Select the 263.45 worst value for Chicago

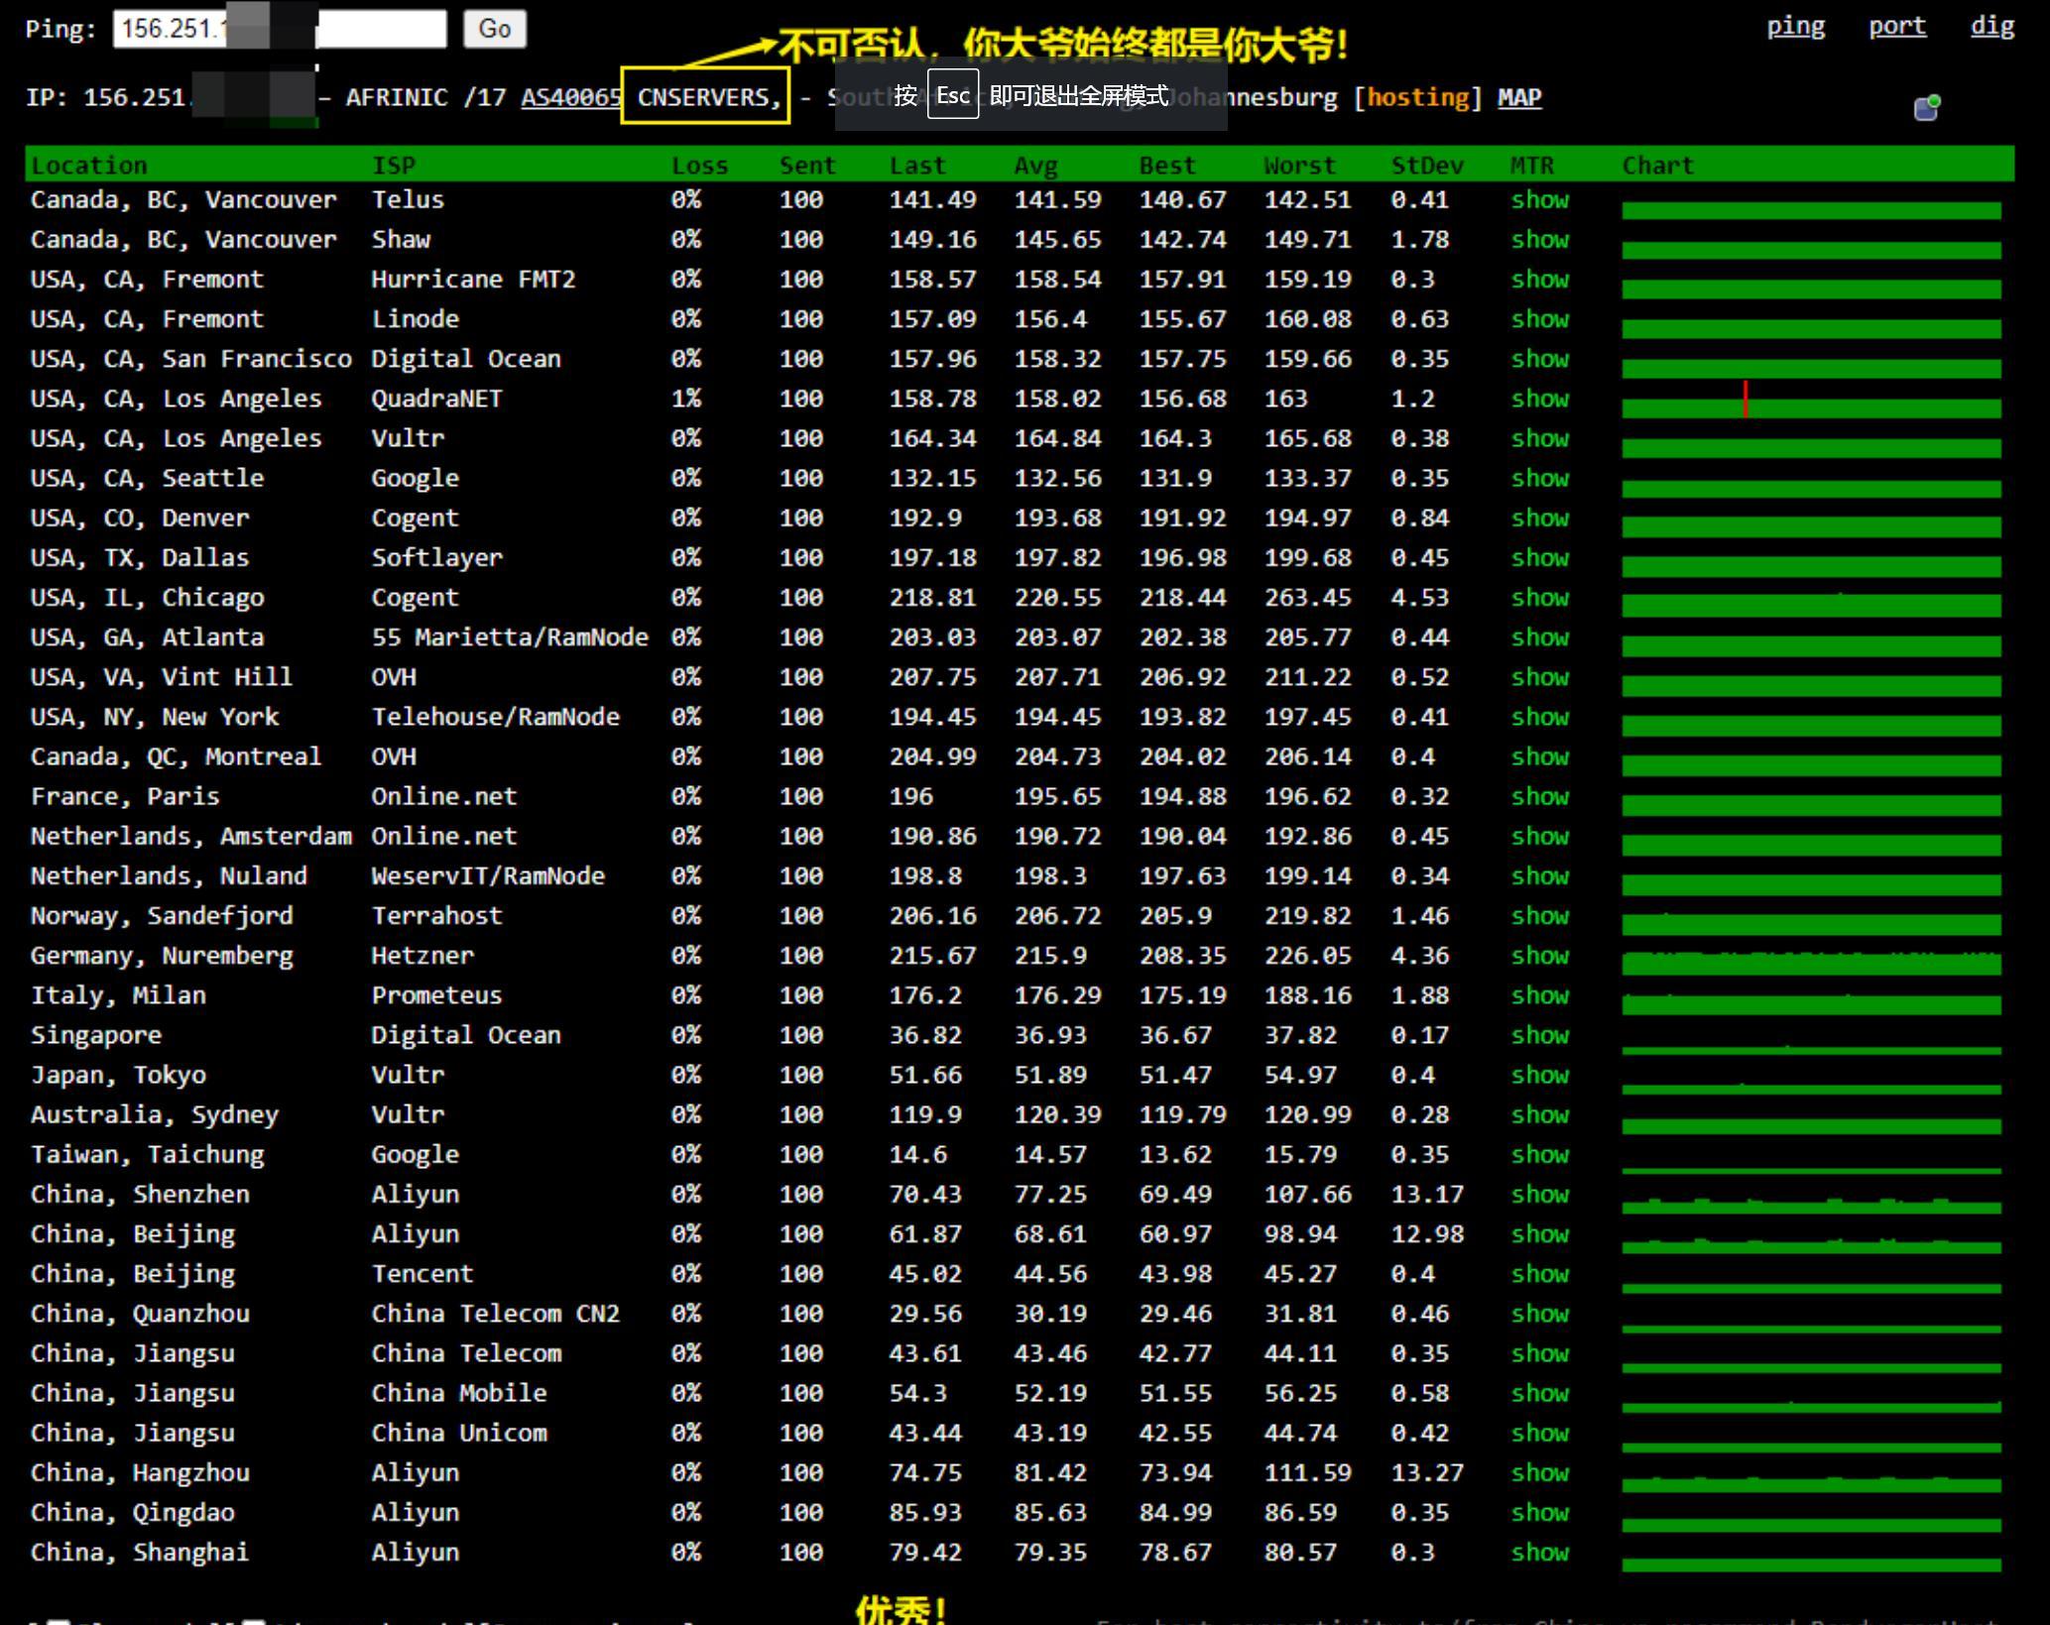point(1307,597)
